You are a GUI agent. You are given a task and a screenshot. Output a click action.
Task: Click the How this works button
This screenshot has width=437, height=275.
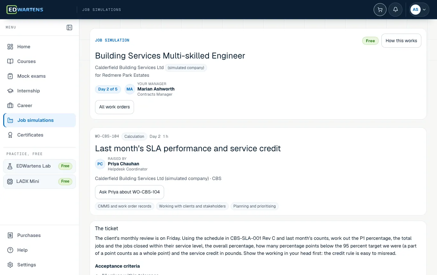click(401, 41)
